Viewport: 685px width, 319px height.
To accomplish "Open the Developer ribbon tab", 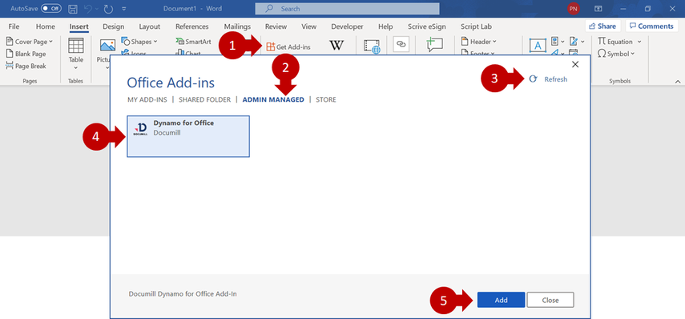I will tap(347, 26).
